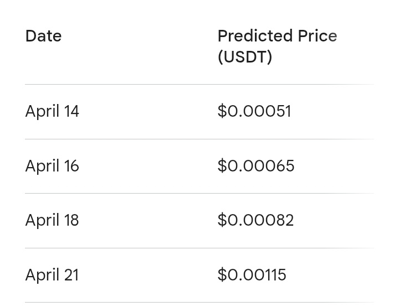Click the word Price in the header
The height and width of the screenshot is (307, 399).
click(x=318, y=36)
